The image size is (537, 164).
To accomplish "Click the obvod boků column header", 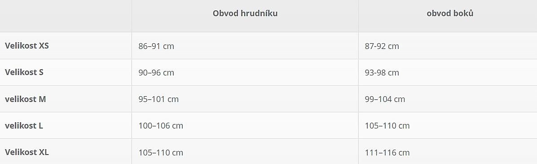I will 450,13.
